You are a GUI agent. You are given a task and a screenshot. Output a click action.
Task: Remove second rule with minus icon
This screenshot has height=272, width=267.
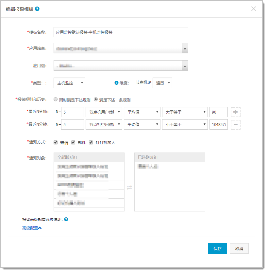[236, 125]
